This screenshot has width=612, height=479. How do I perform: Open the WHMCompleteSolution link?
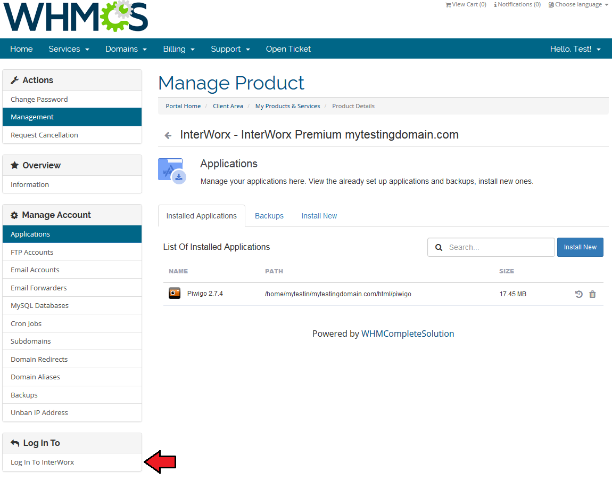(x=408, y=334)
